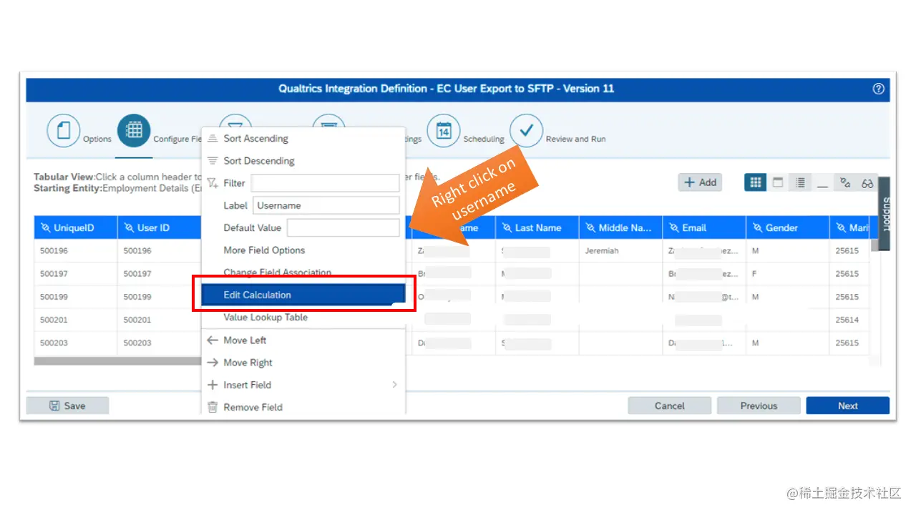Image resolution: width=916 pixels, height=515 pixels.
Task: Click the Filter funnel icon in menu
Action: click(x=213, y=183)
